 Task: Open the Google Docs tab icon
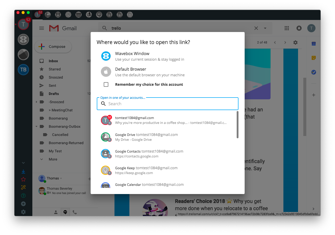(109, 15)
